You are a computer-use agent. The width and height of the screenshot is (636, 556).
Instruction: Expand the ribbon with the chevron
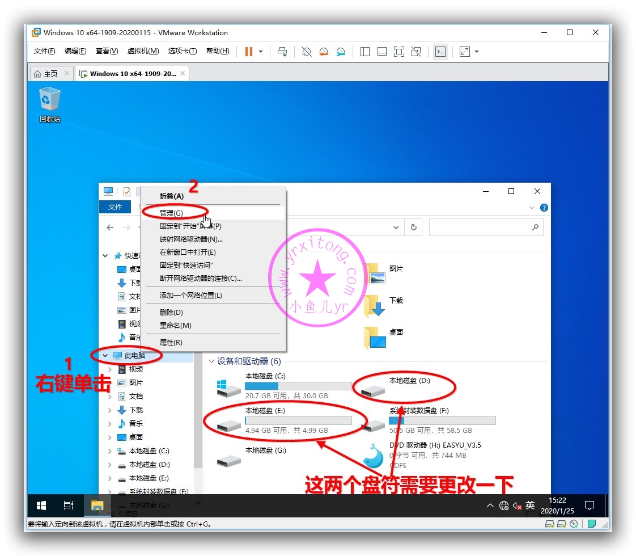pyautogui.click(x=532, y=208)
